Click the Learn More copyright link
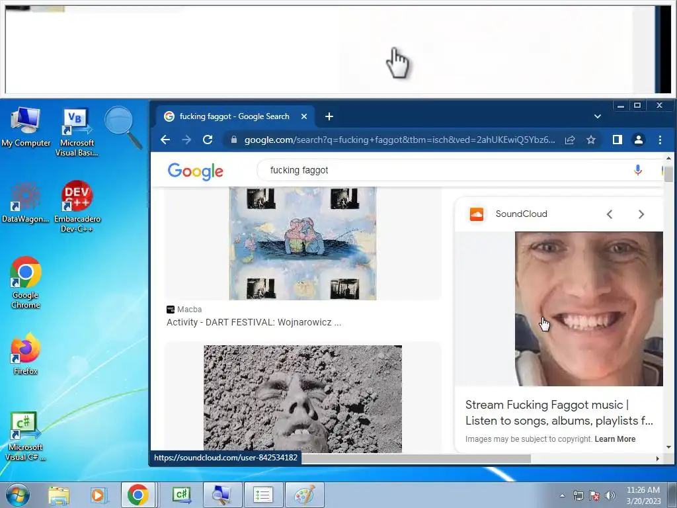This screenshot has height=508, width=677. tap(615, 439)
